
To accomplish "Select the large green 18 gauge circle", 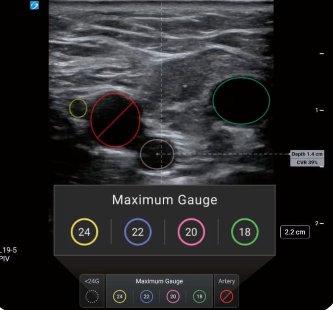I will (x=245, y=232).
